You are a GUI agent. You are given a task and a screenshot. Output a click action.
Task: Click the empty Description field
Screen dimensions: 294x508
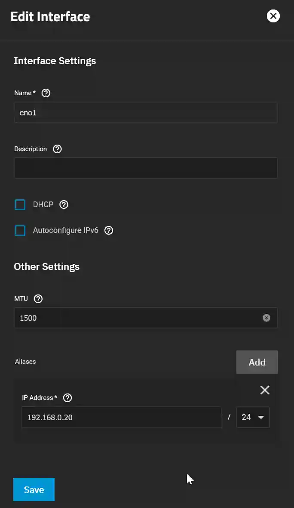tap(146, 167)
